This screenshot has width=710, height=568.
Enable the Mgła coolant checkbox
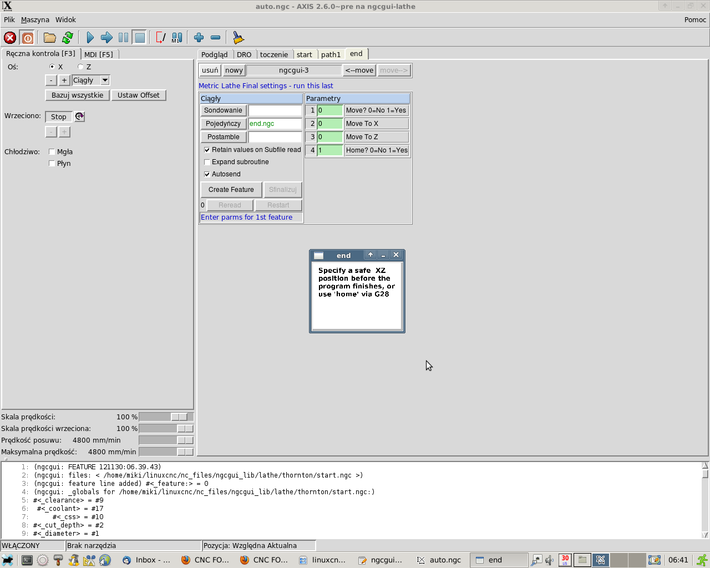[x=52, y=151]
